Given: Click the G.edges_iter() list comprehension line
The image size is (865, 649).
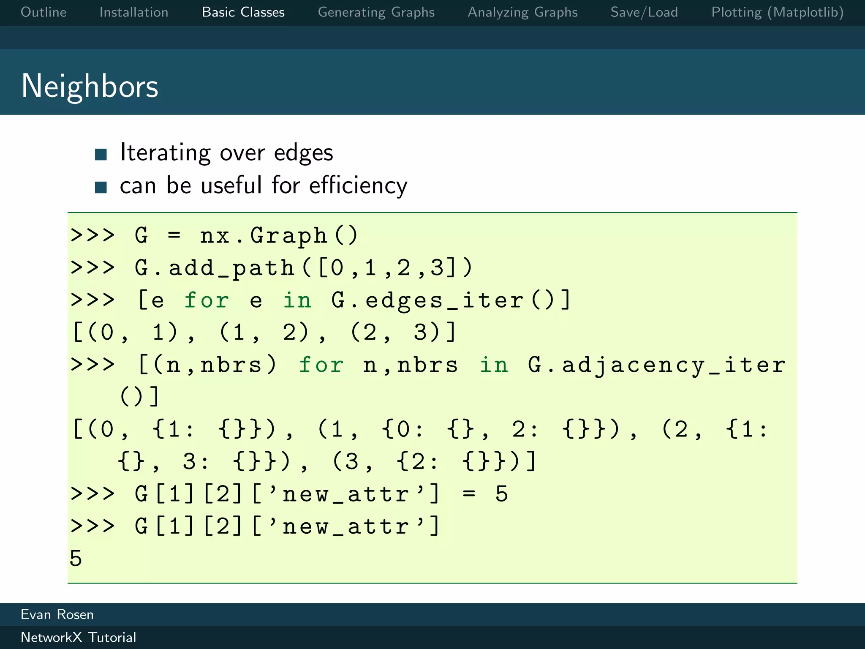Looking at the screenshot, I should 321,300.
